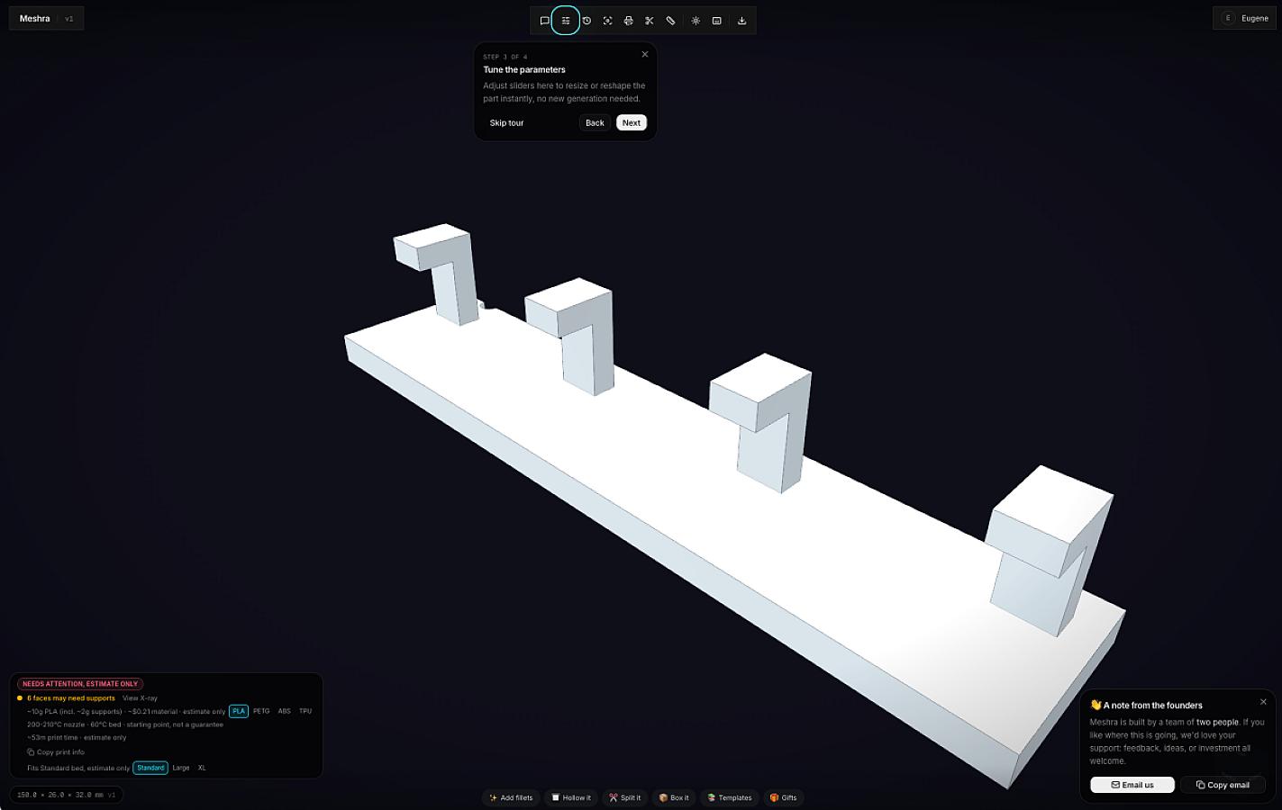
Task: Click Skip tour
Action: tap(506, 123)
